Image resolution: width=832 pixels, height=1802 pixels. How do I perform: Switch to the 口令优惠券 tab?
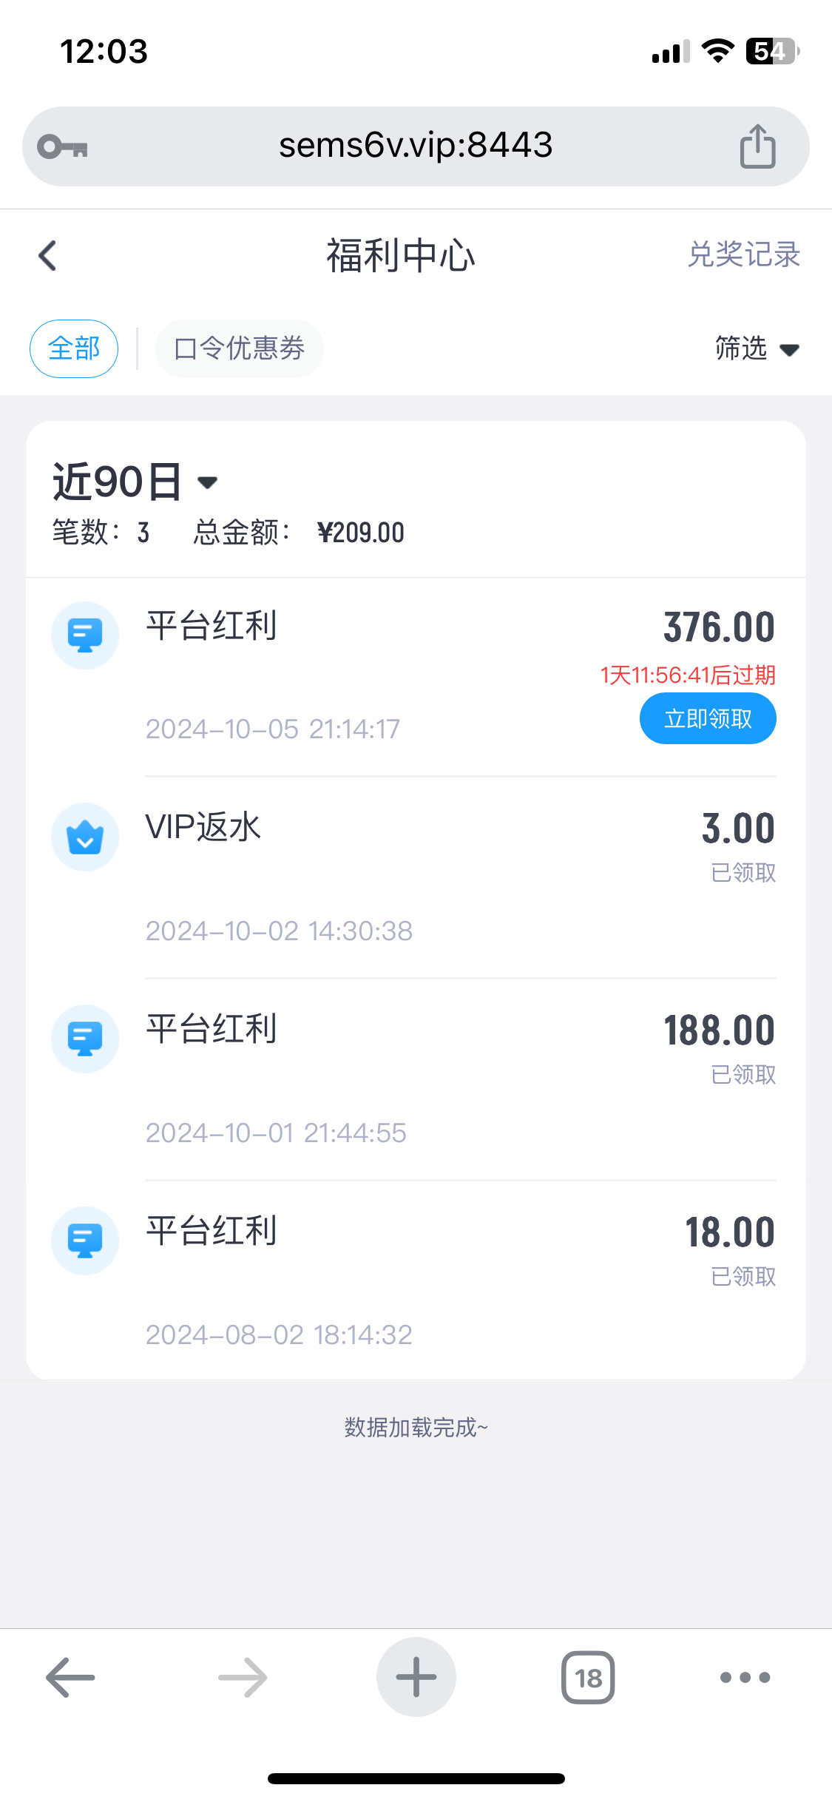point(239,348)
